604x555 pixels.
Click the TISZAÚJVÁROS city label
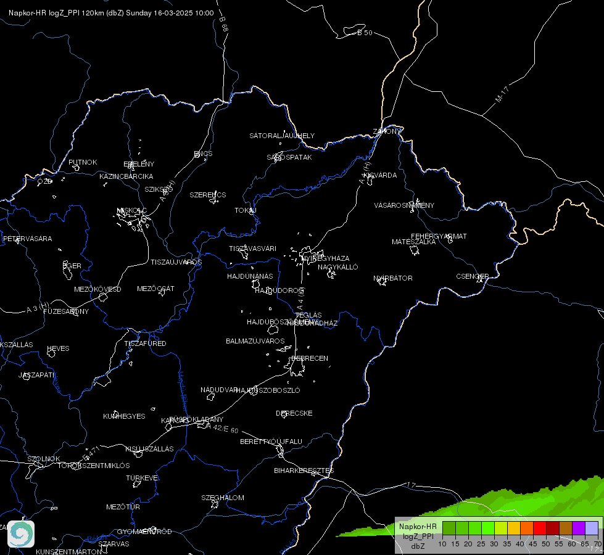[x=176, y=262]
